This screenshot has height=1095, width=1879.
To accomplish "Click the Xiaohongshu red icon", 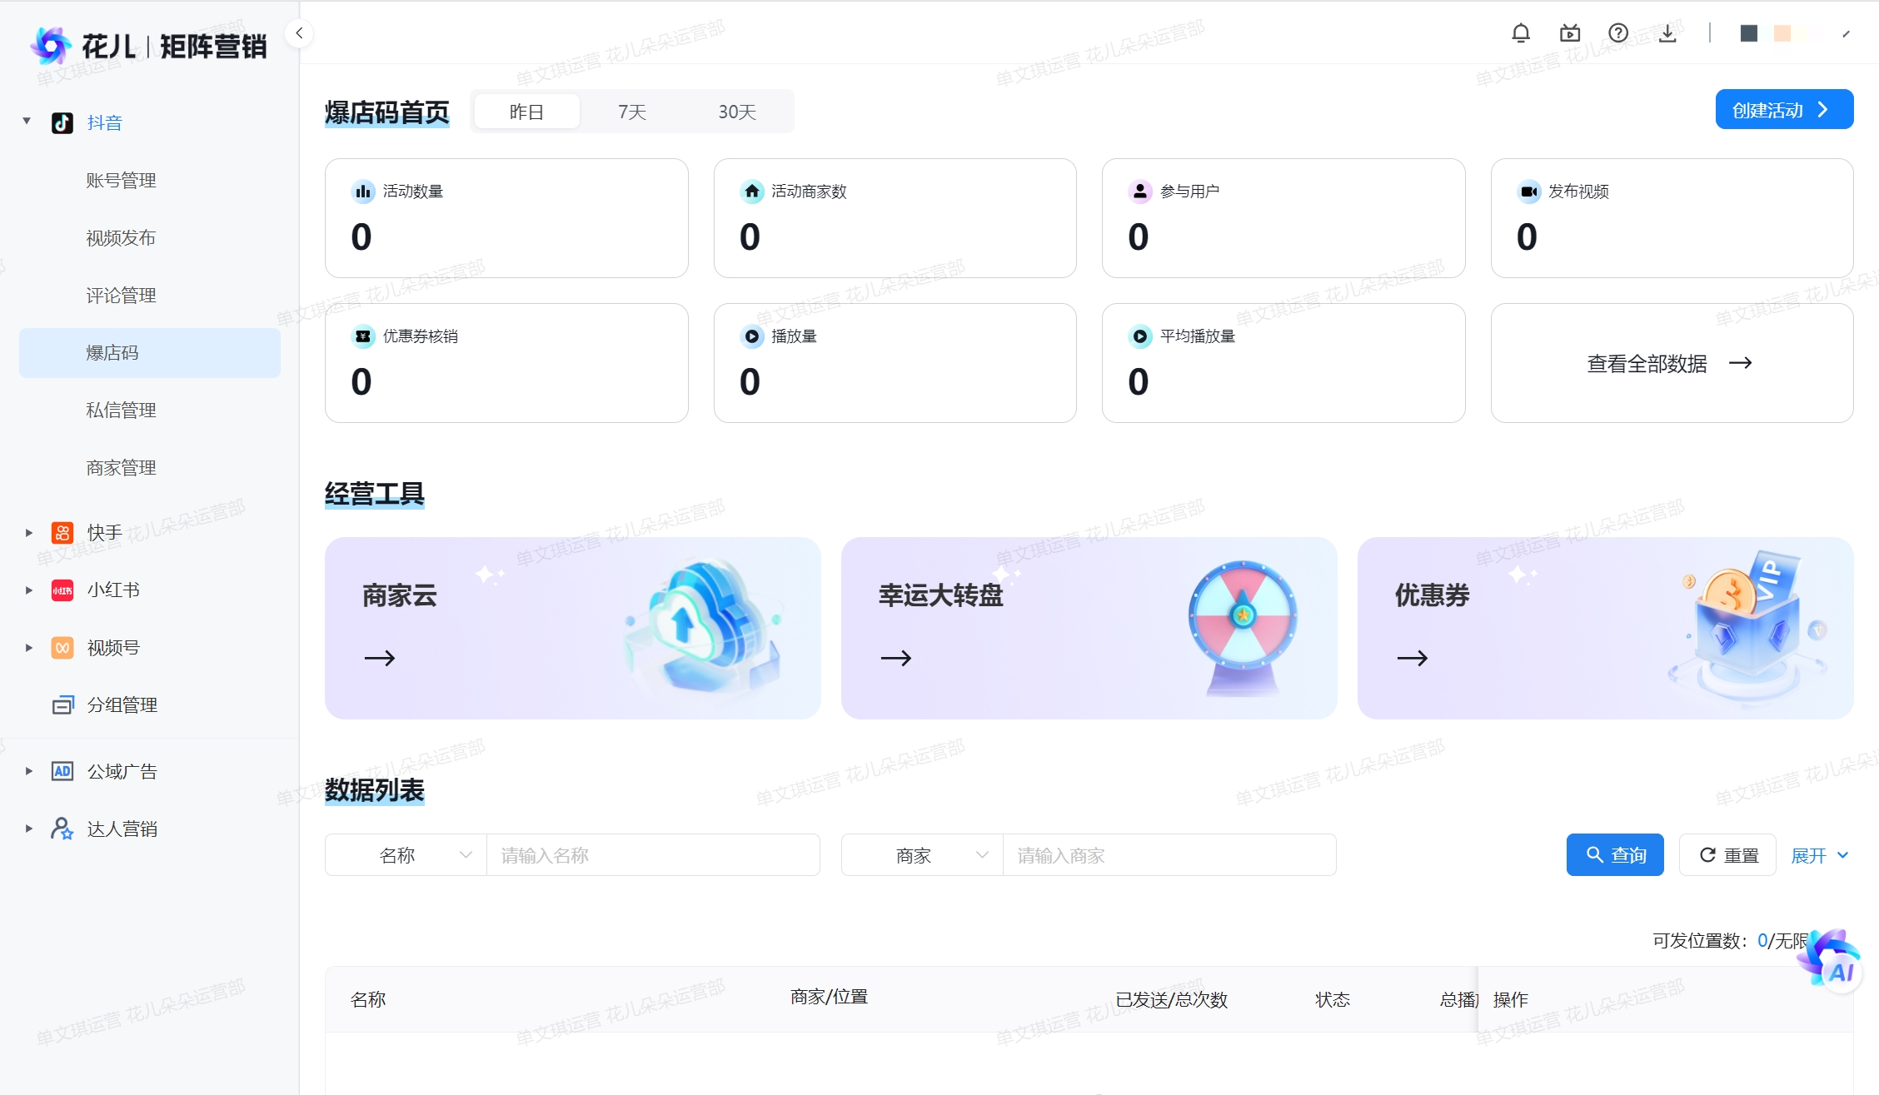I will pos(62,590).
